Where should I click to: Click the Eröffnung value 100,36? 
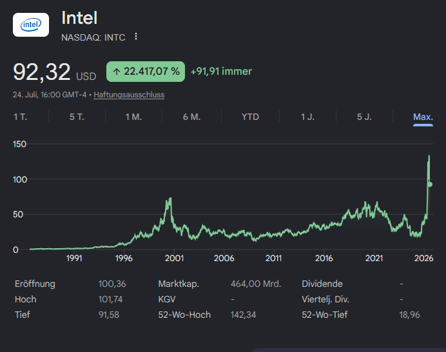(112, 284)
